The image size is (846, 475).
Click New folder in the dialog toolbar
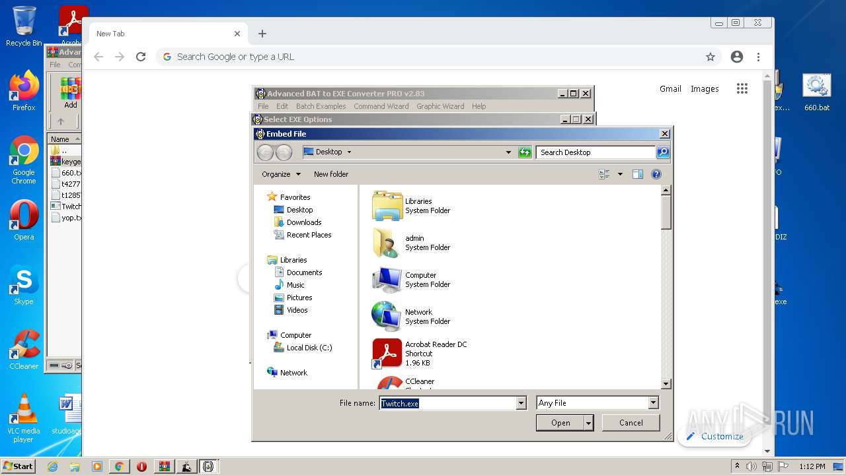pyautogui.click(x=331, y=174)
